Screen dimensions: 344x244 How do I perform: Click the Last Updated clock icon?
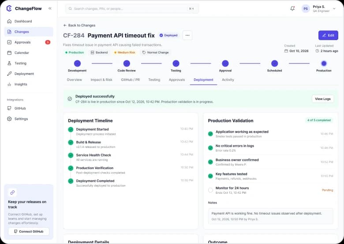(x=317, y=51)
